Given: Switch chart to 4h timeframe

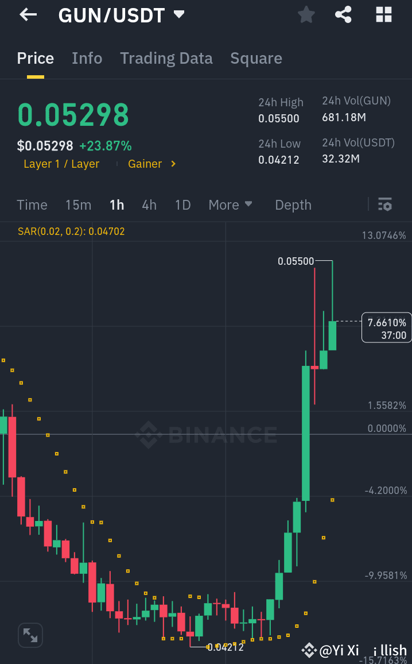Looking at the screenshot, I should point(149,204).
